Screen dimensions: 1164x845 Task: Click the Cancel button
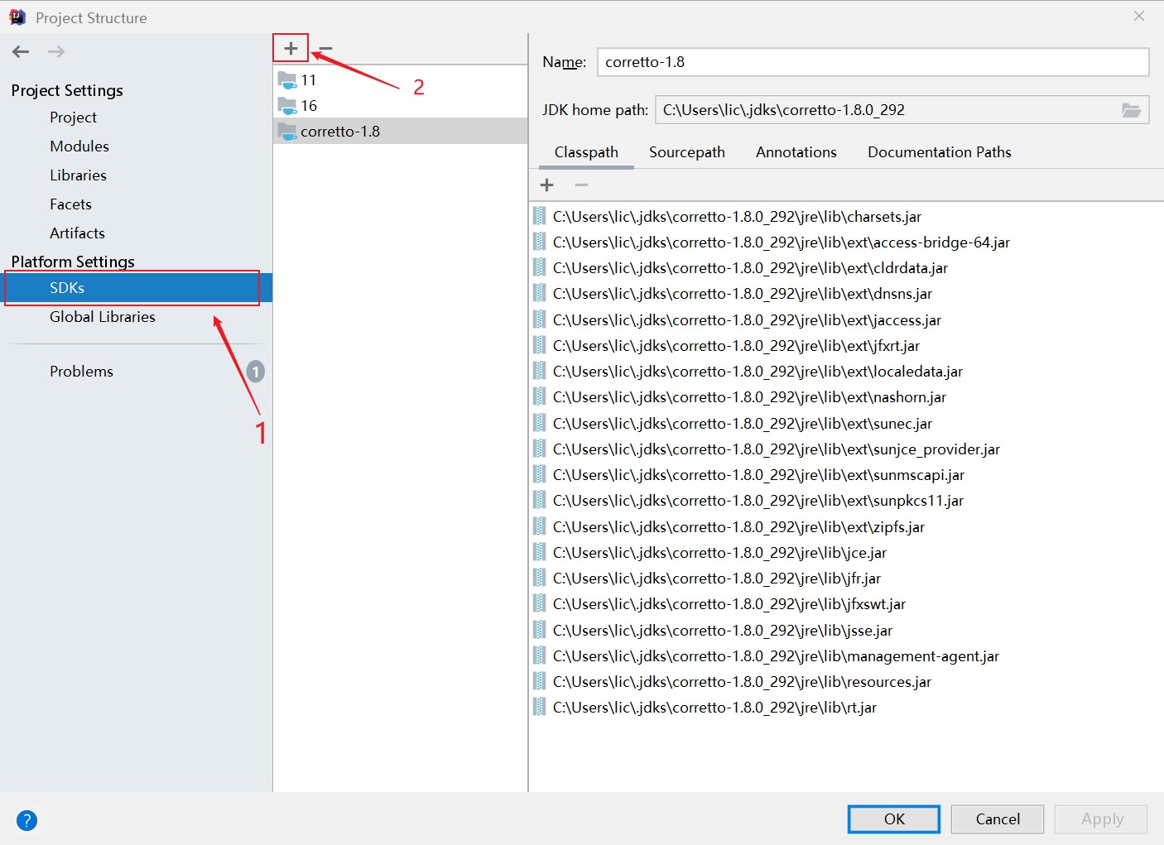(998, 819)
